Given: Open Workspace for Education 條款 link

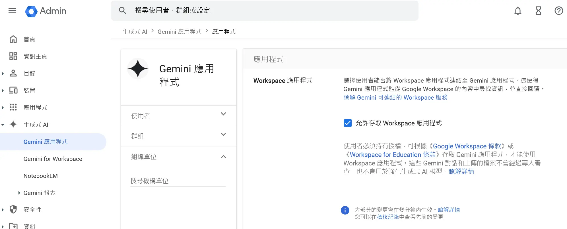Looking at the screenshot, I should pyautogui.click(x=393, y=155).
